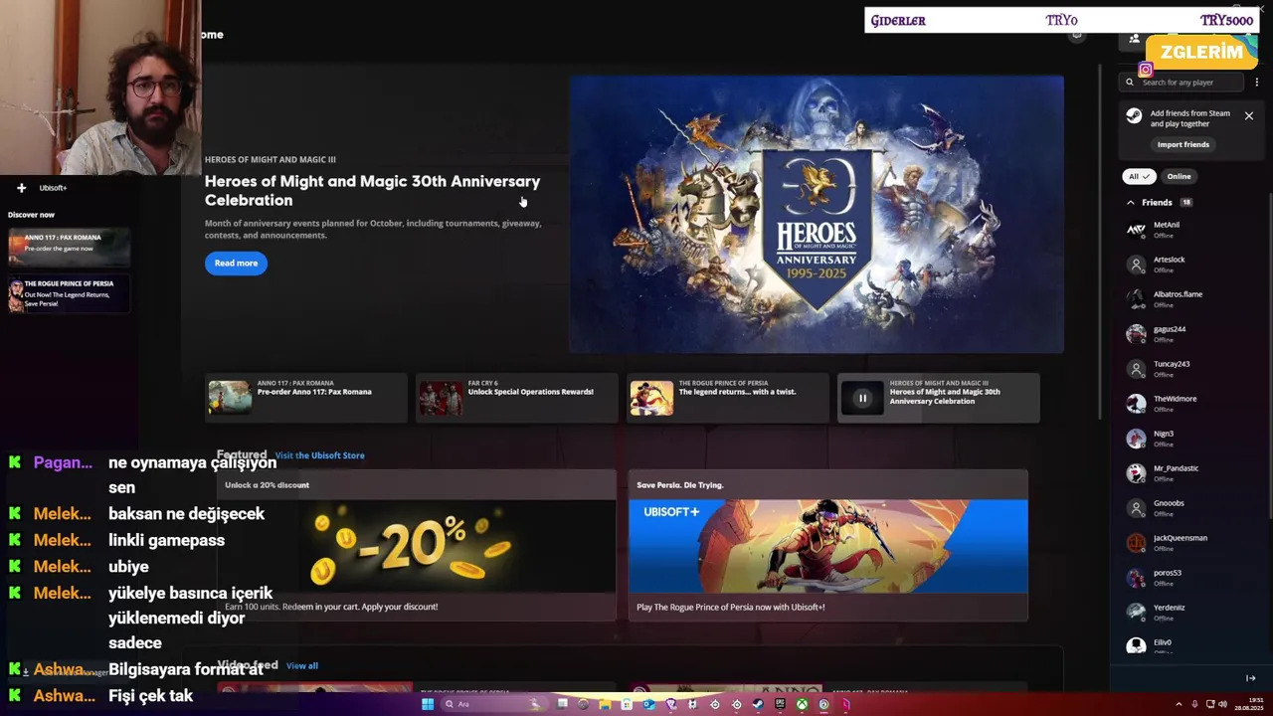Click the Ubisoft+ logo on the Persia card
Screen dimensions: 1273x716
tap(671, 511)
